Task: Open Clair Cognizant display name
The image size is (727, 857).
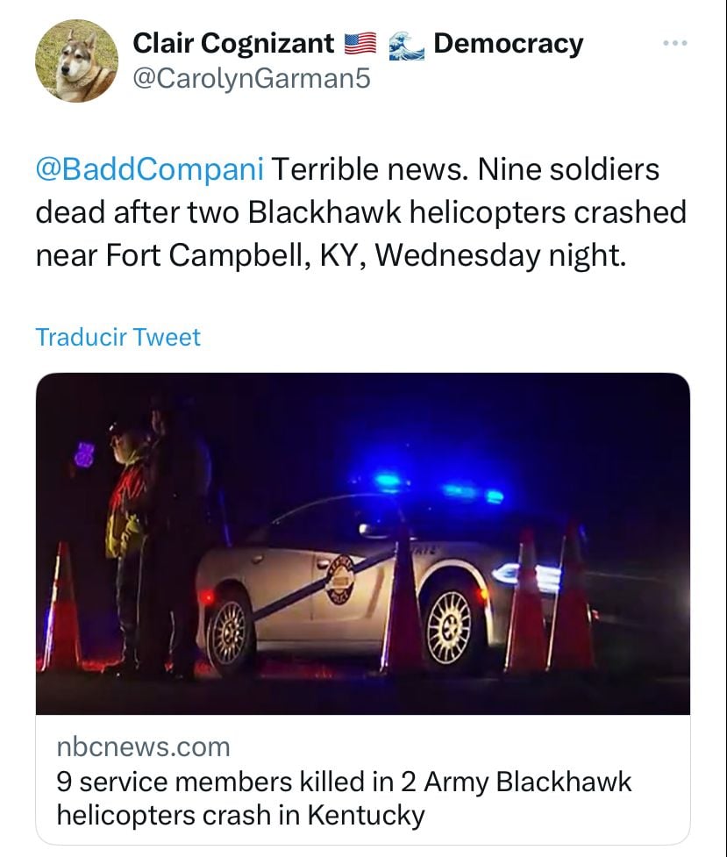Action: coord(233,43)
